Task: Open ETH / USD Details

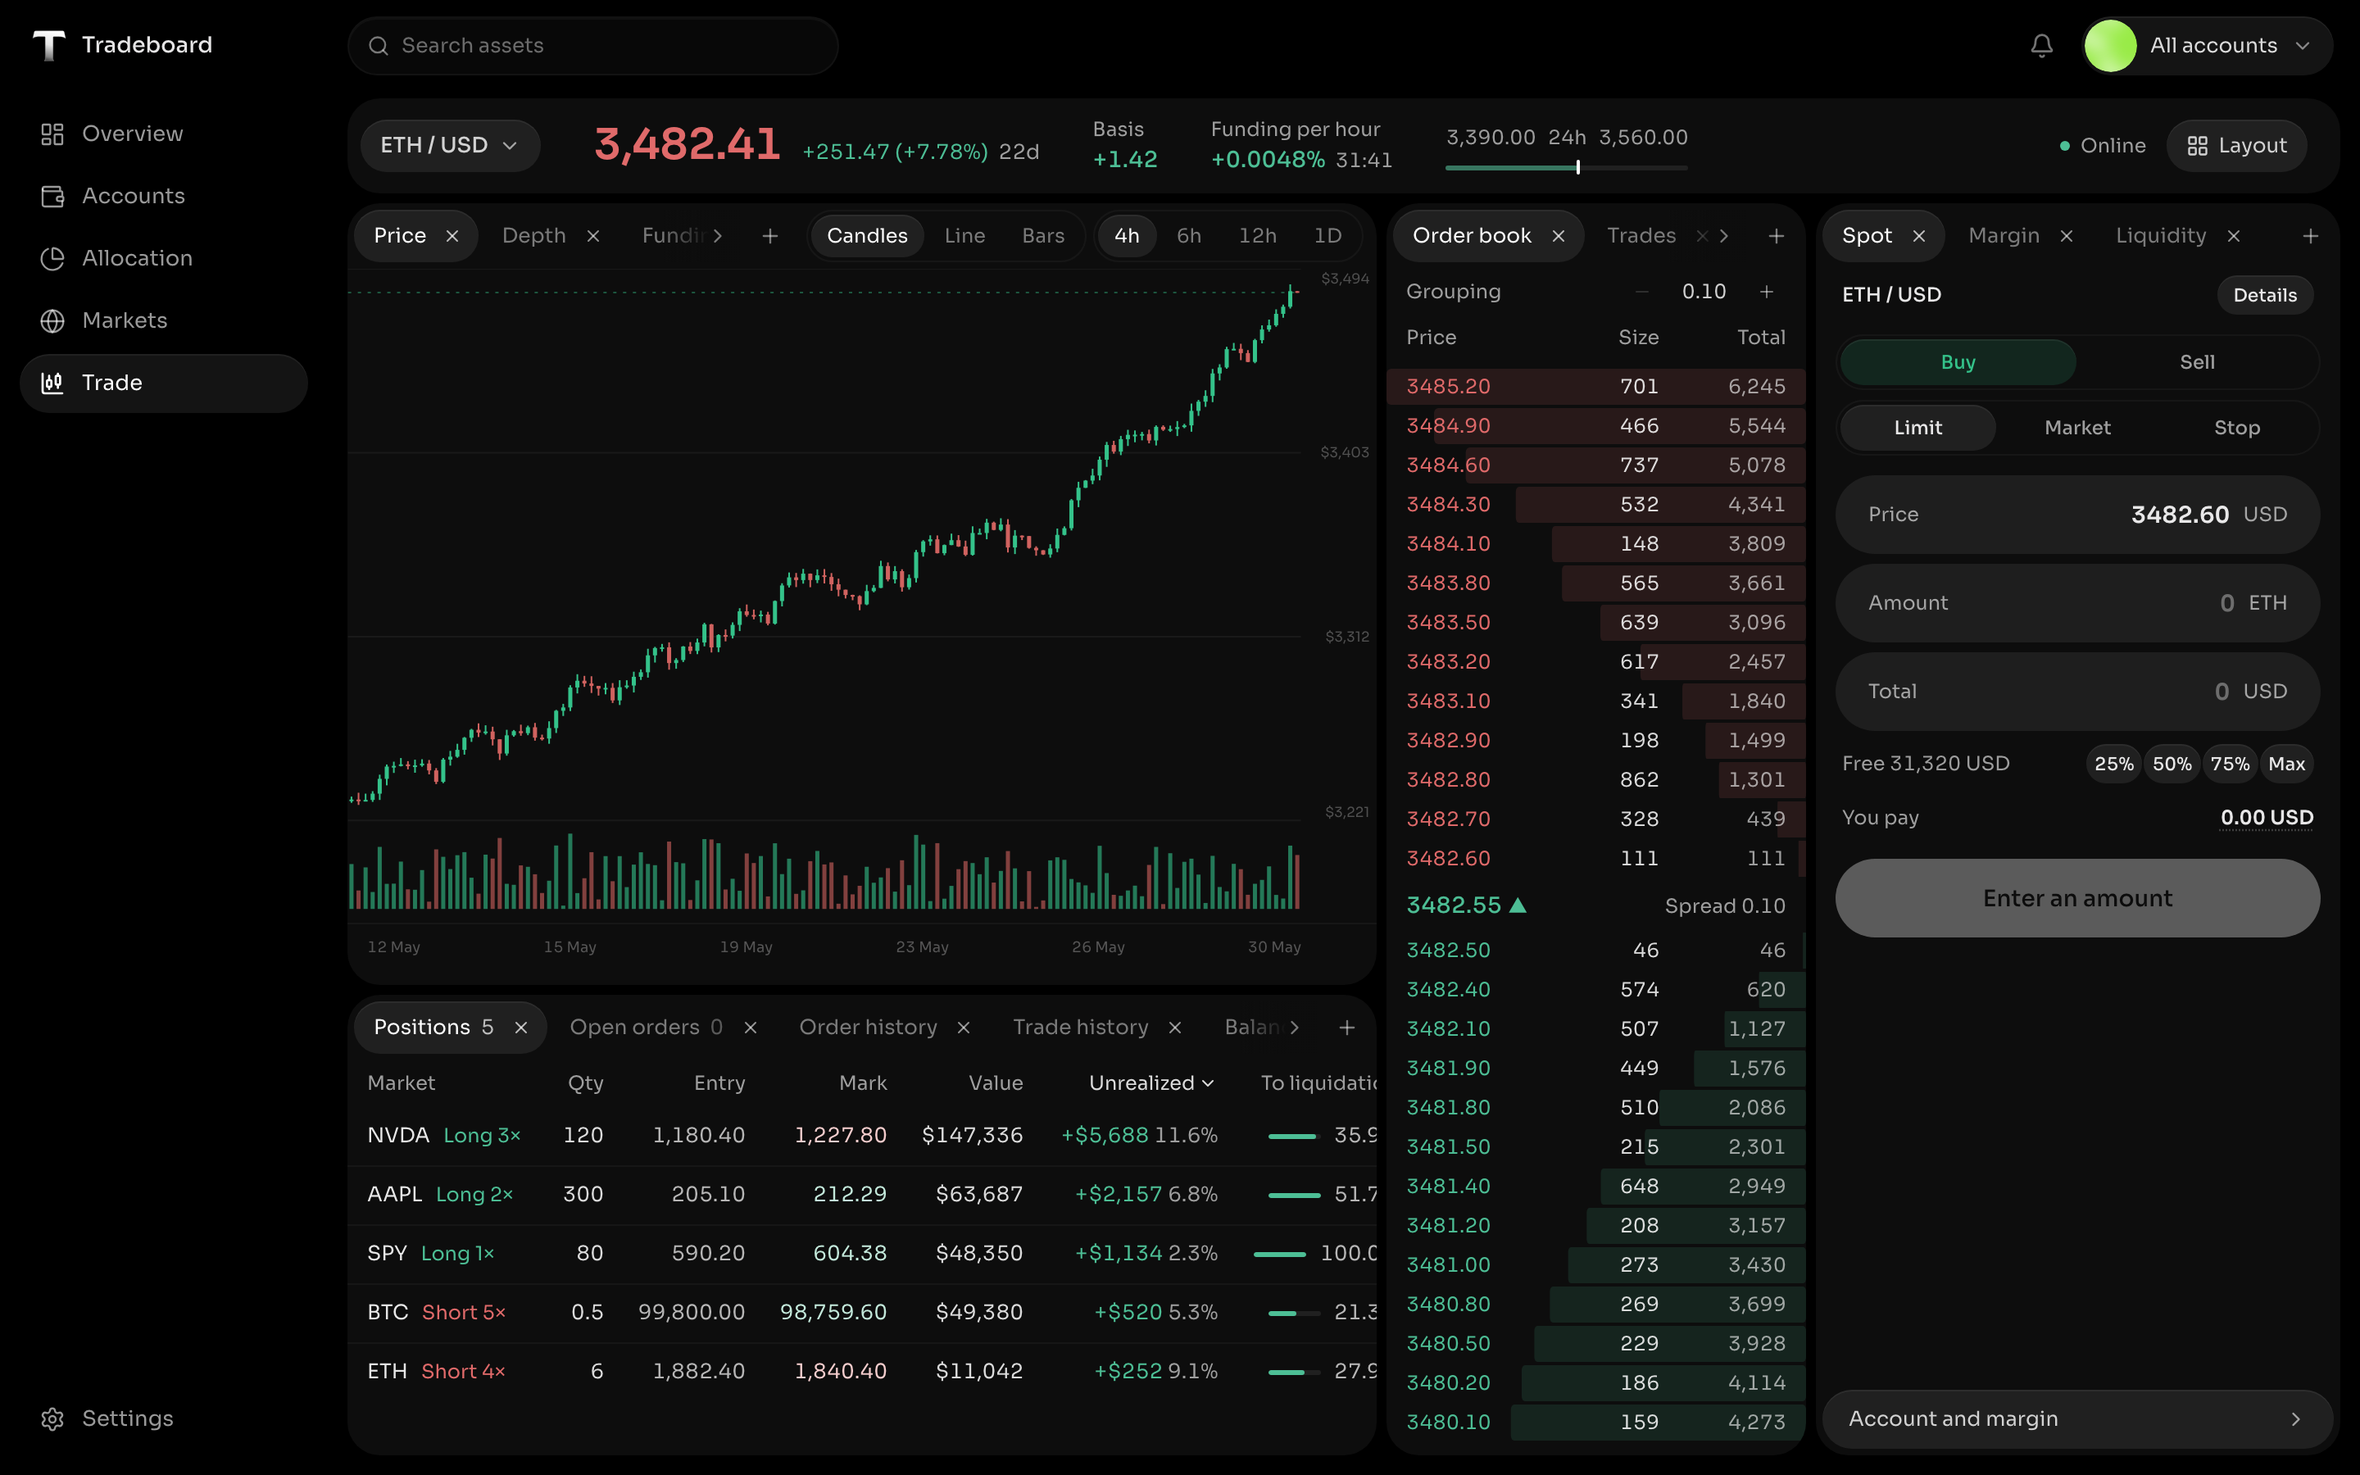Action: point(2264,296)
